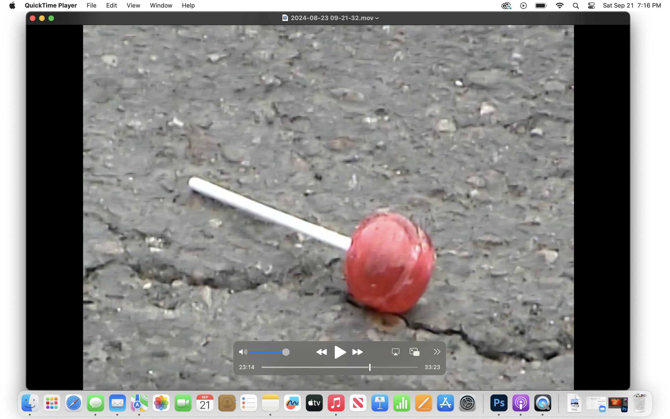This screenshot has height=419, width=670.
Task: Click the fast forward button
Action: 357,352
